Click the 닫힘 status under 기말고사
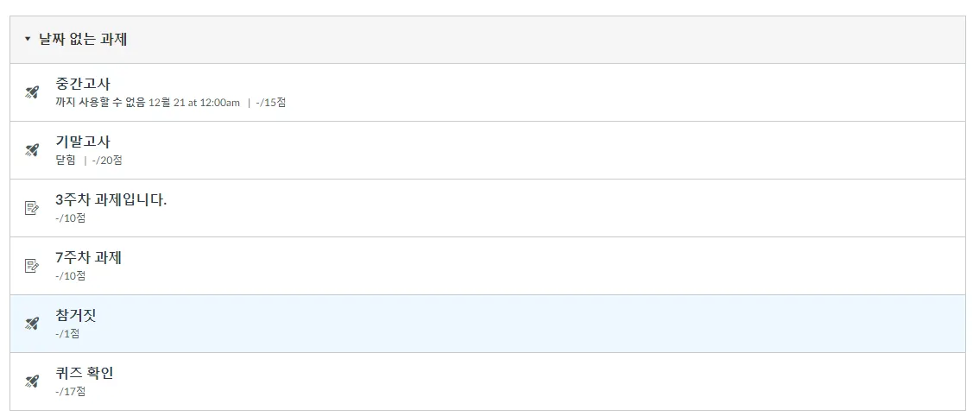Viewport: 973px width, 416px height. coord(66,161)
